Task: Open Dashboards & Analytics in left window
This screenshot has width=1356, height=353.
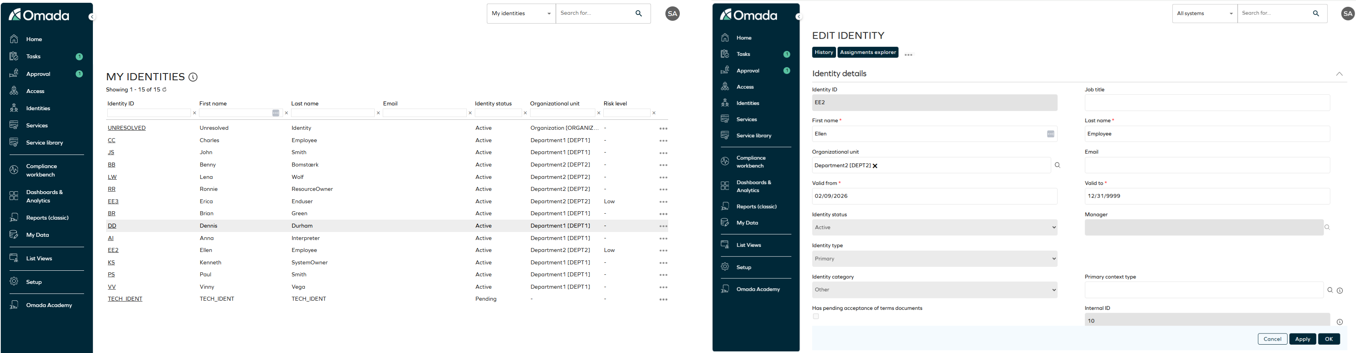Action: (44, 196)
